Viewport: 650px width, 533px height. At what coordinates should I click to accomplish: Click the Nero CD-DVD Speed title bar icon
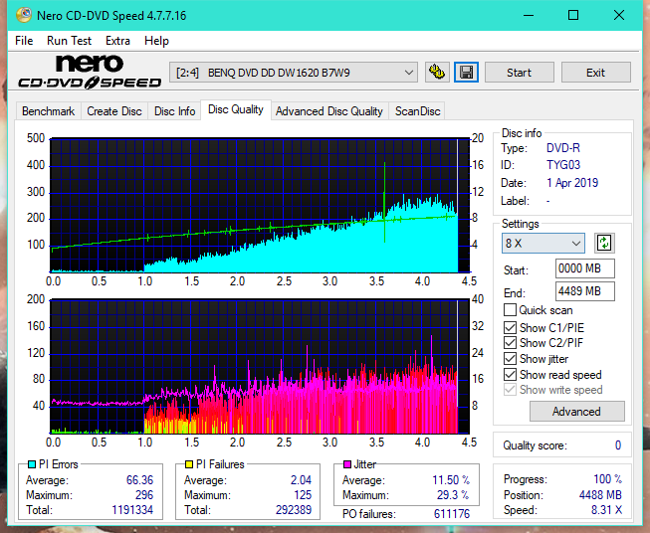[24, 15]
